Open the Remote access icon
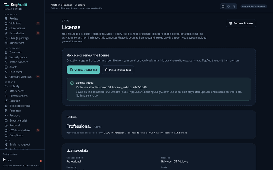Image resolution: width=273 pixels, height=170 pixels. 6,96
